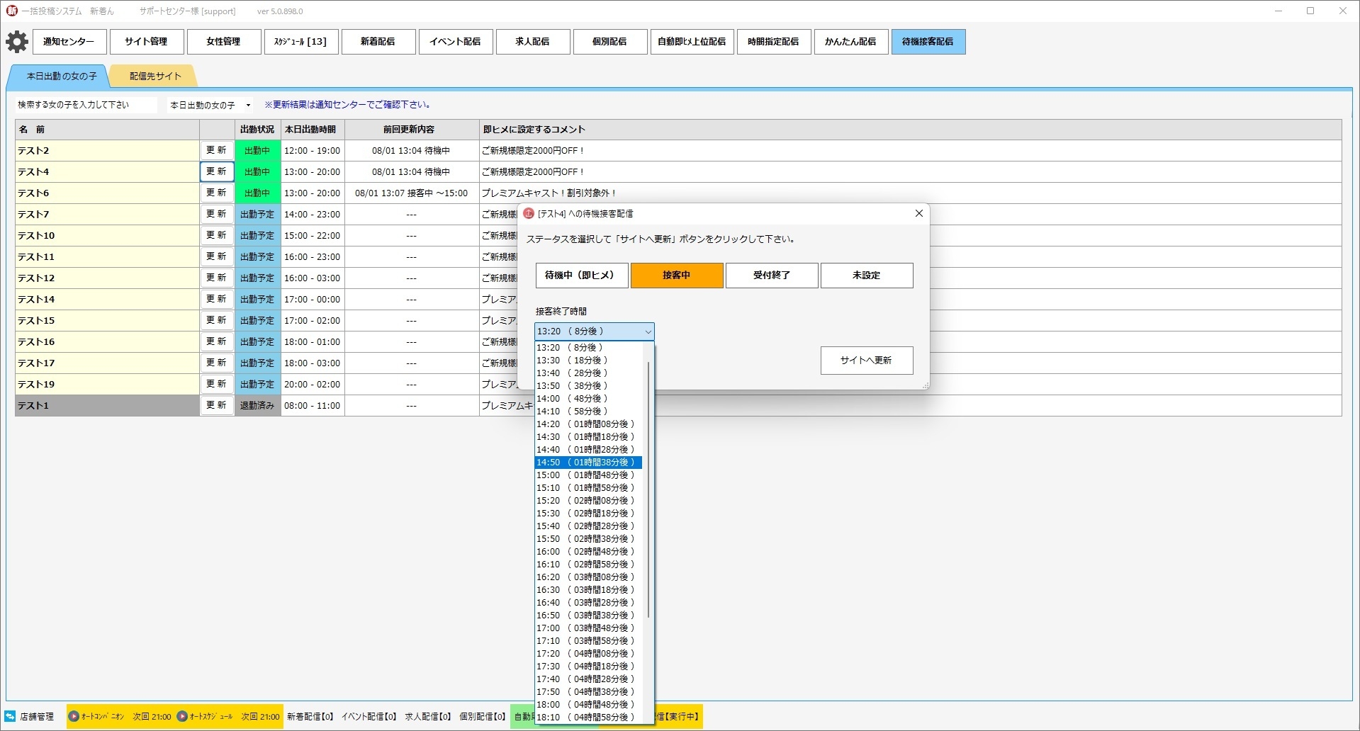Set the status to 未設定
The width and height of the screenshot is (1360, 731).
866,276
